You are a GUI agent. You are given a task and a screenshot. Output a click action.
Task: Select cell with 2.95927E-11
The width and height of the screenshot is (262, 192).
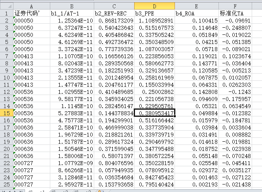point(72,184)
